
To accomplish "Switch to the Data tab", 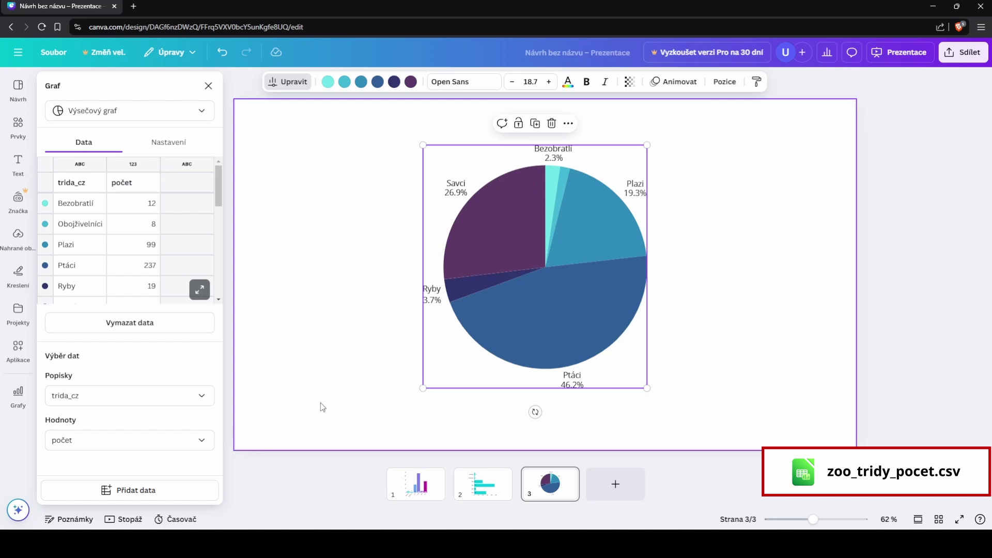I will point(84,142).
